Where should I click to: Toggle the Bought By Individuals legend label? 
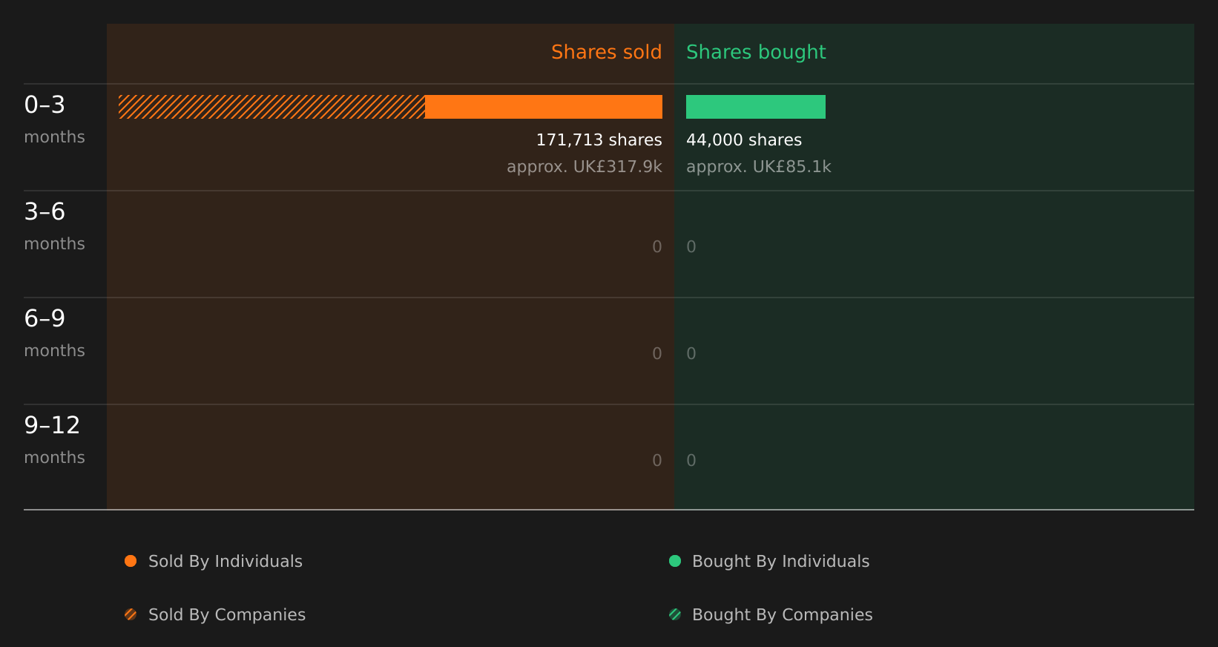(780, 562)
